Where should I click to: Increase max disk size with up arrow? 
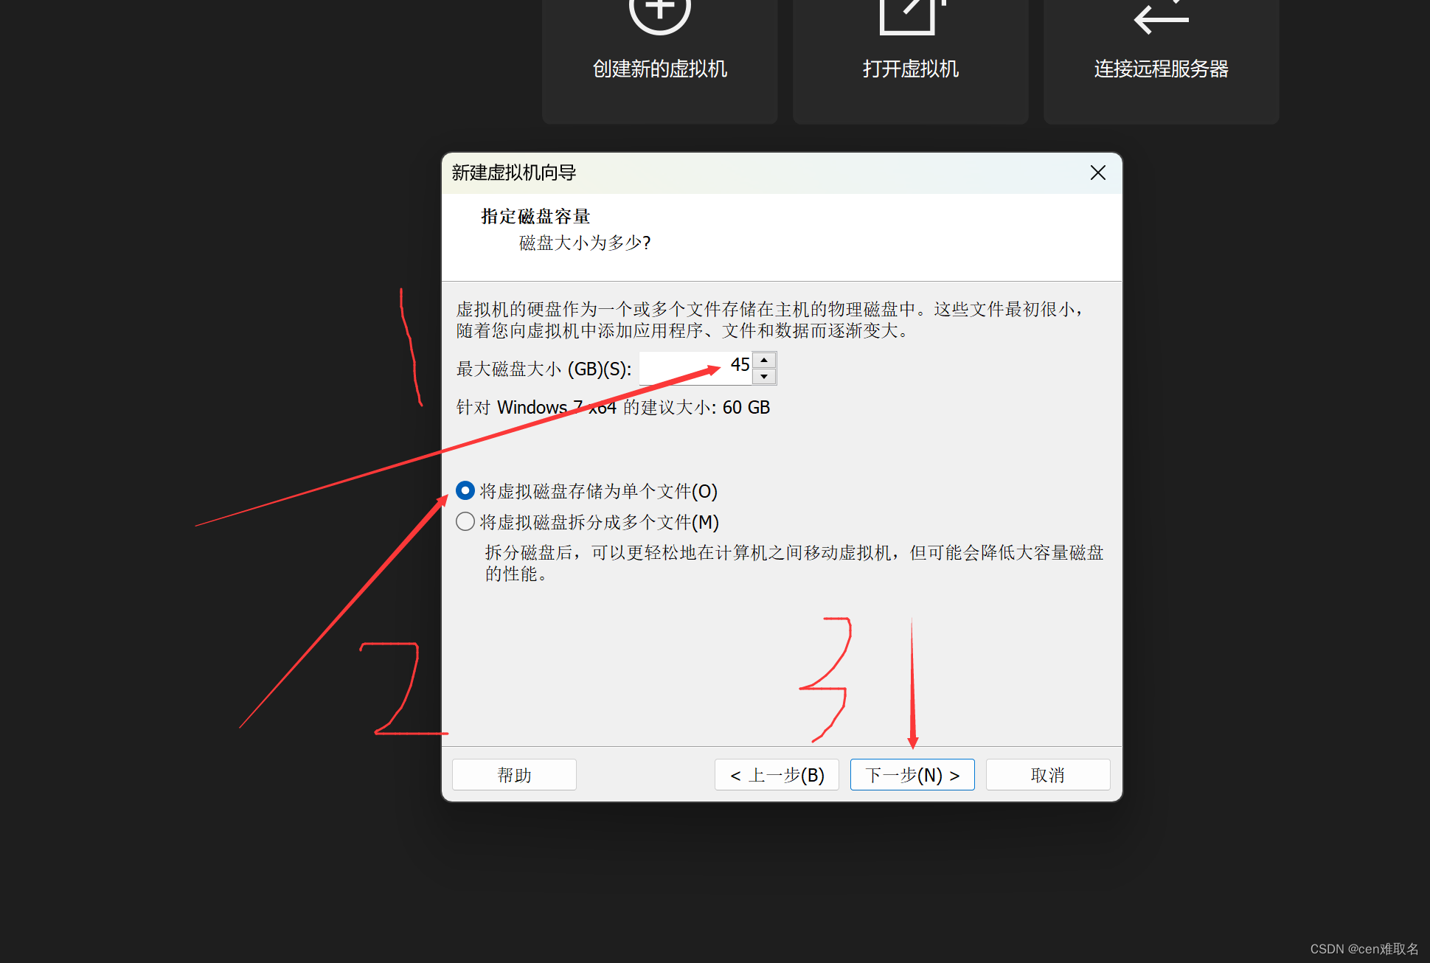[x=764, y=360]
